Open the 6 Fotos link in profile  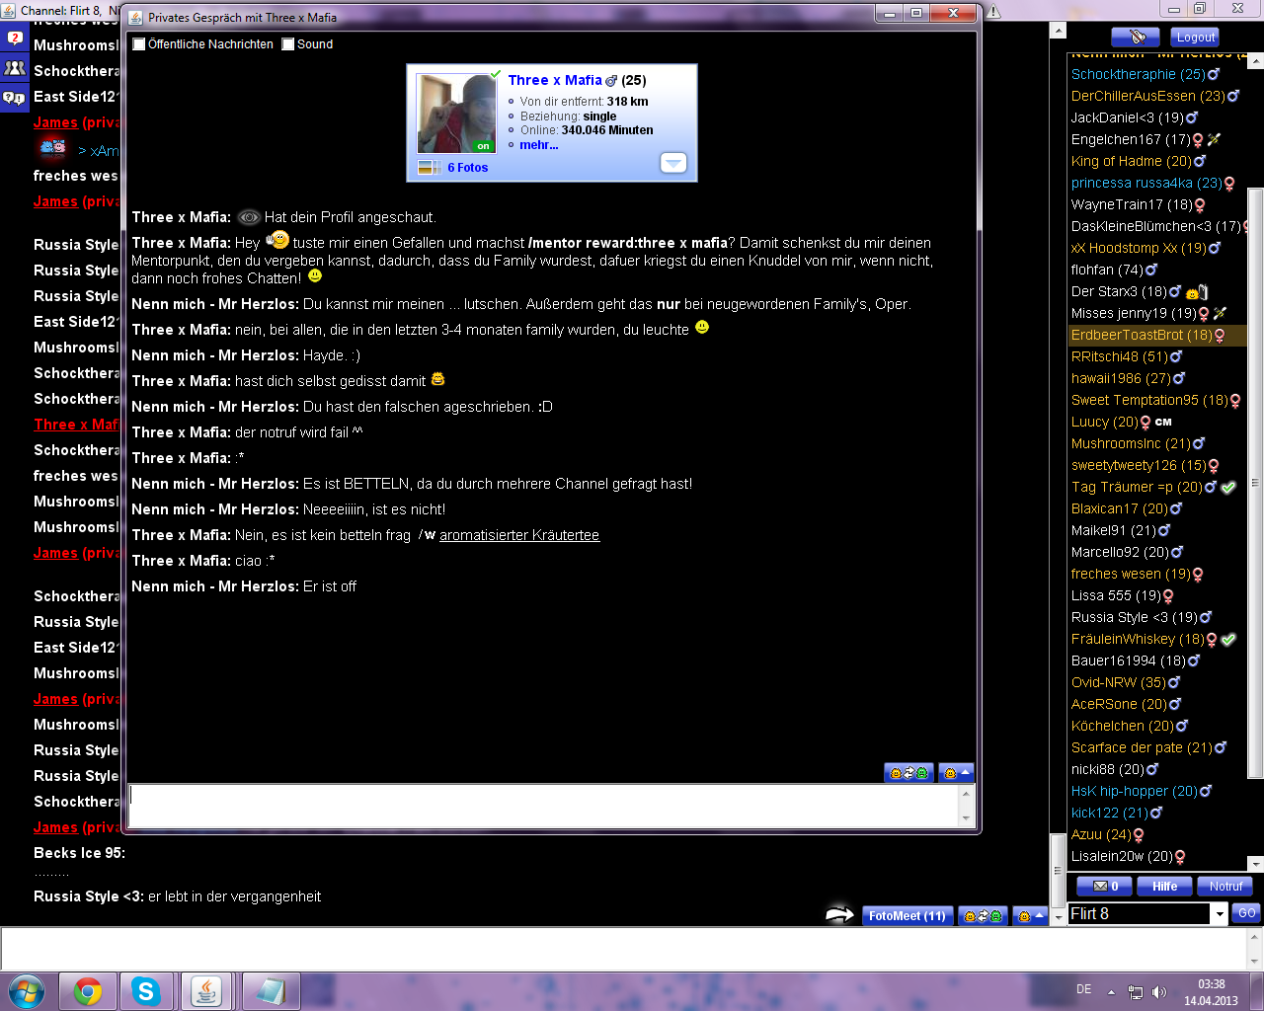point(467,168)
